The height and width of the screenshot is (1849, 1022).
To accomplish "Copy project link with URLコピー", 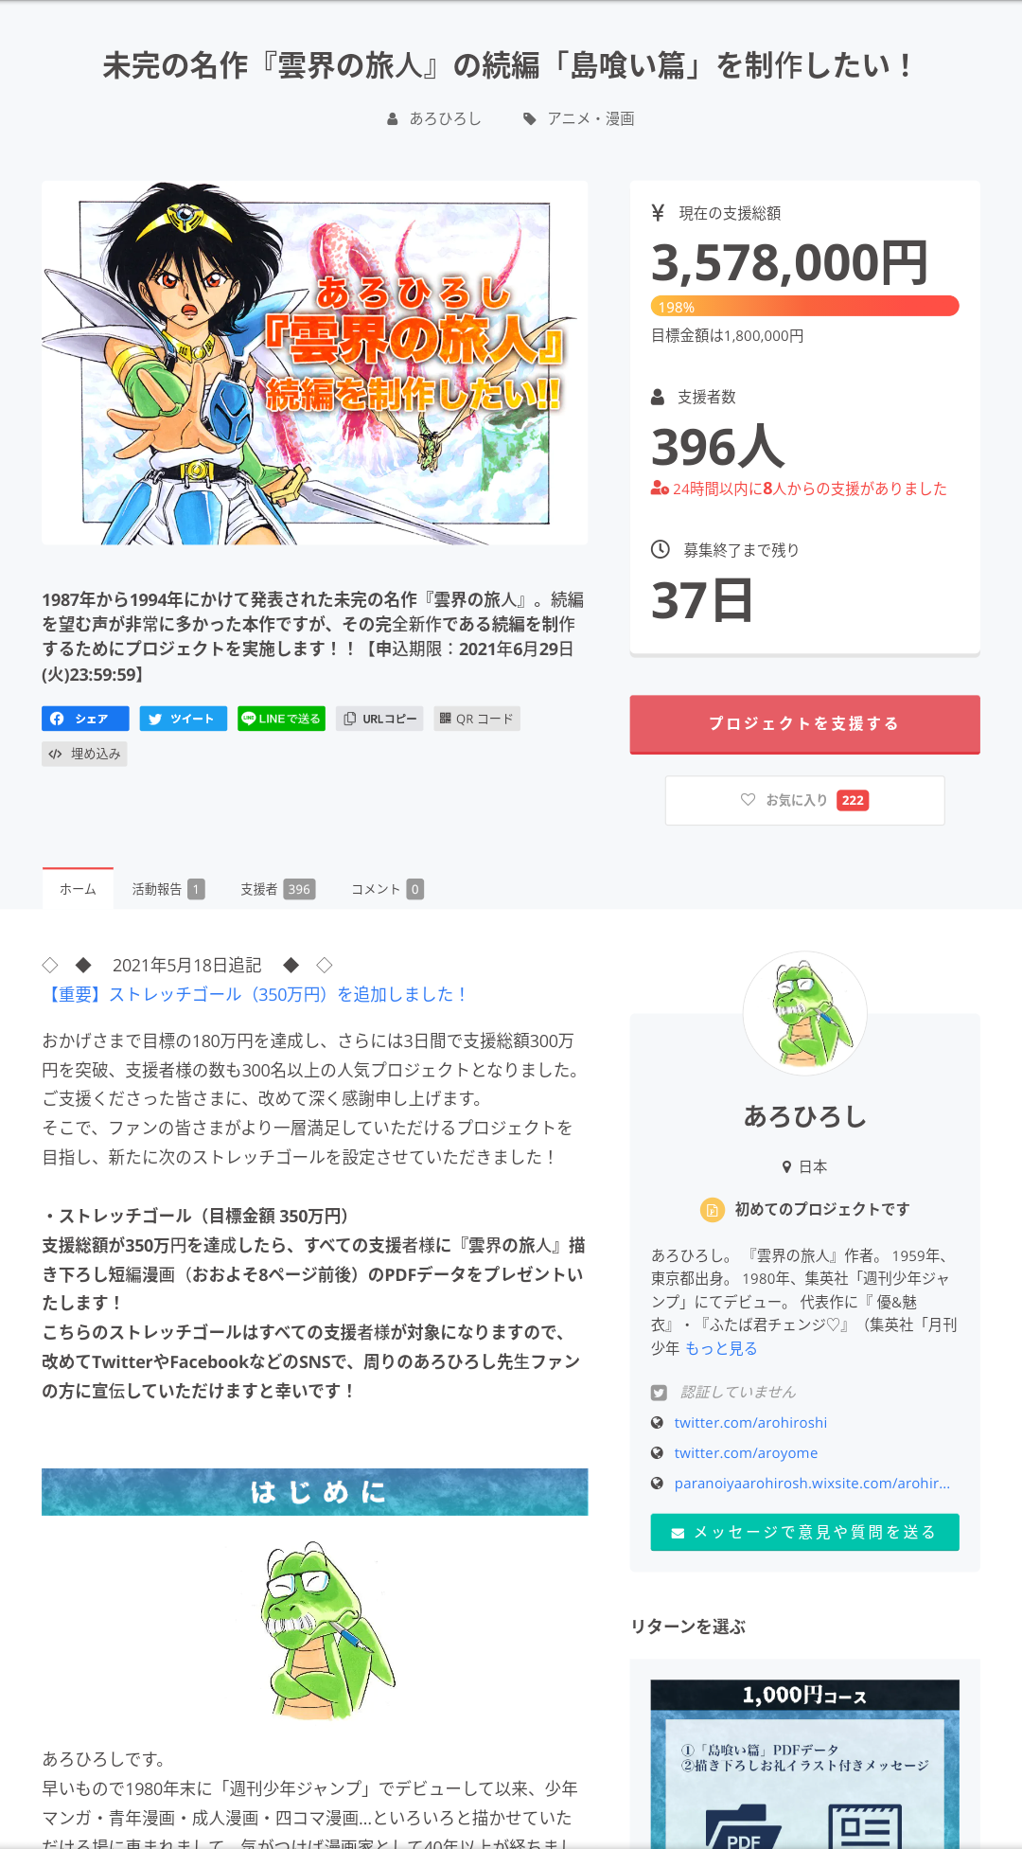I will tap(379, 719).
